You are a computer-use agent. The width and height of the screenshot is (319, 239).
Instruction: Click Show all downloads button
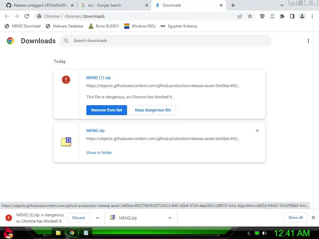295,218
